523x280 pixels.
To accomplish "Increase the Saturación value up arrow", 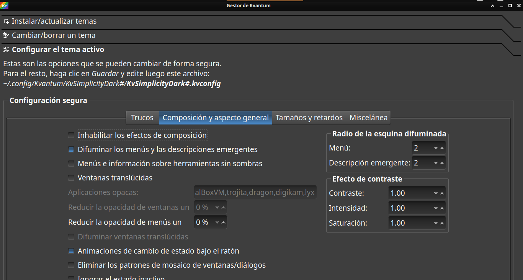I will click(x=442, y=223).
